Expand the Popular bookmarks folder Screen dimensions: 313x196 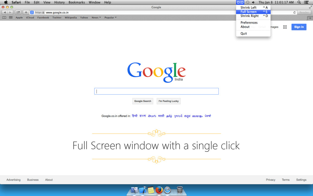[x=110, y=18]
